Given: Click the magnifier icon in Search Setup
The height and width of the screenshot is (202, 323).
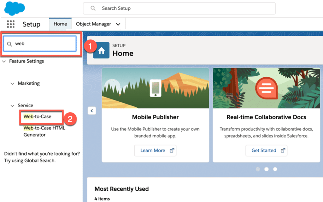Looking at the screenshot, I should 93,8.
